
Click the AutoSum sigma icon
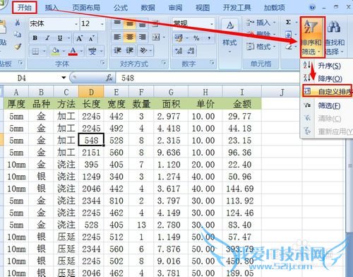288,22
